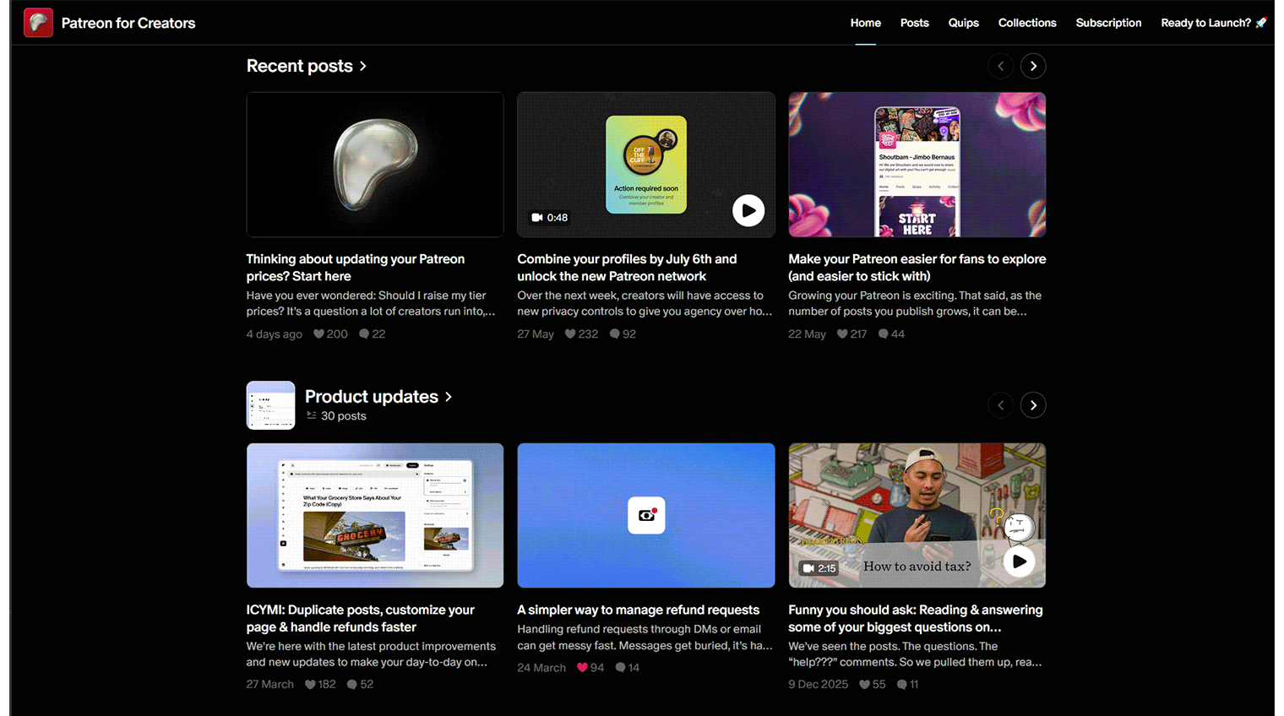Show next Recent posts with right arrow

pyautogui.click(x=1033, y=66)
